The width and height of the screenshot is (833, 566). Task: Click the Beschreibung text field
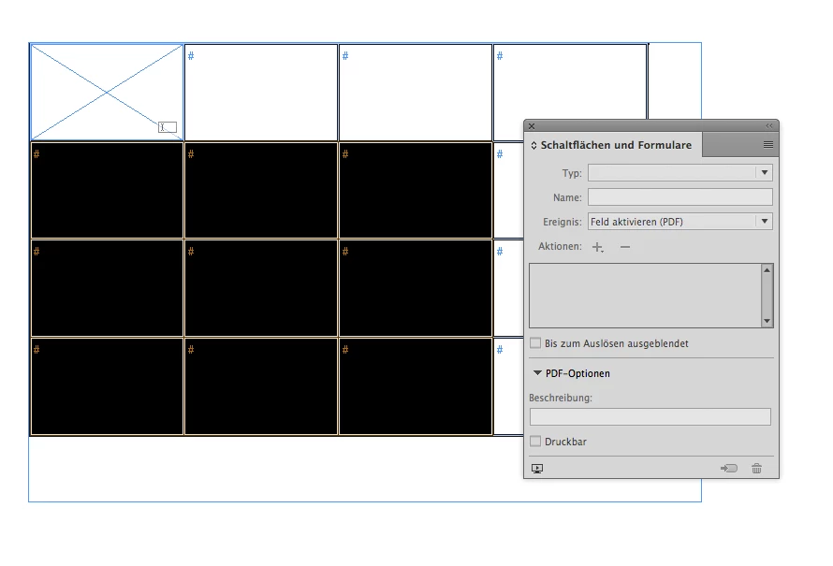650,417
